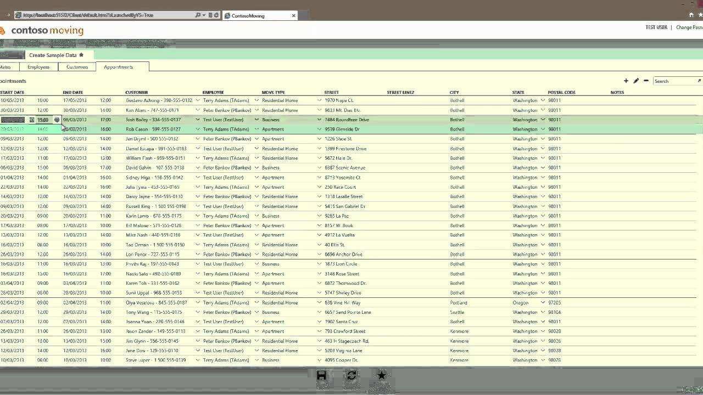Select the Appointments tab
Screen dimensions: 703x395
[x=122, y=67]
